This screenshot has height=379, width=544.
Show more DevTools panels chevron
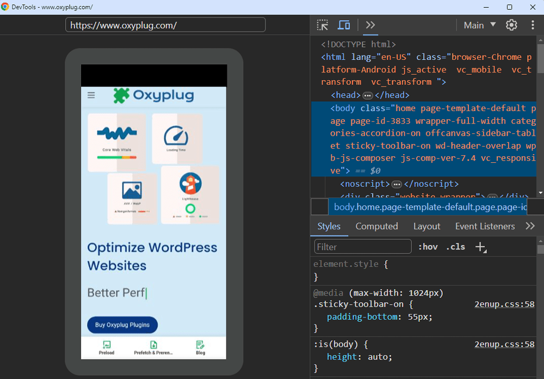coord(370,25)
